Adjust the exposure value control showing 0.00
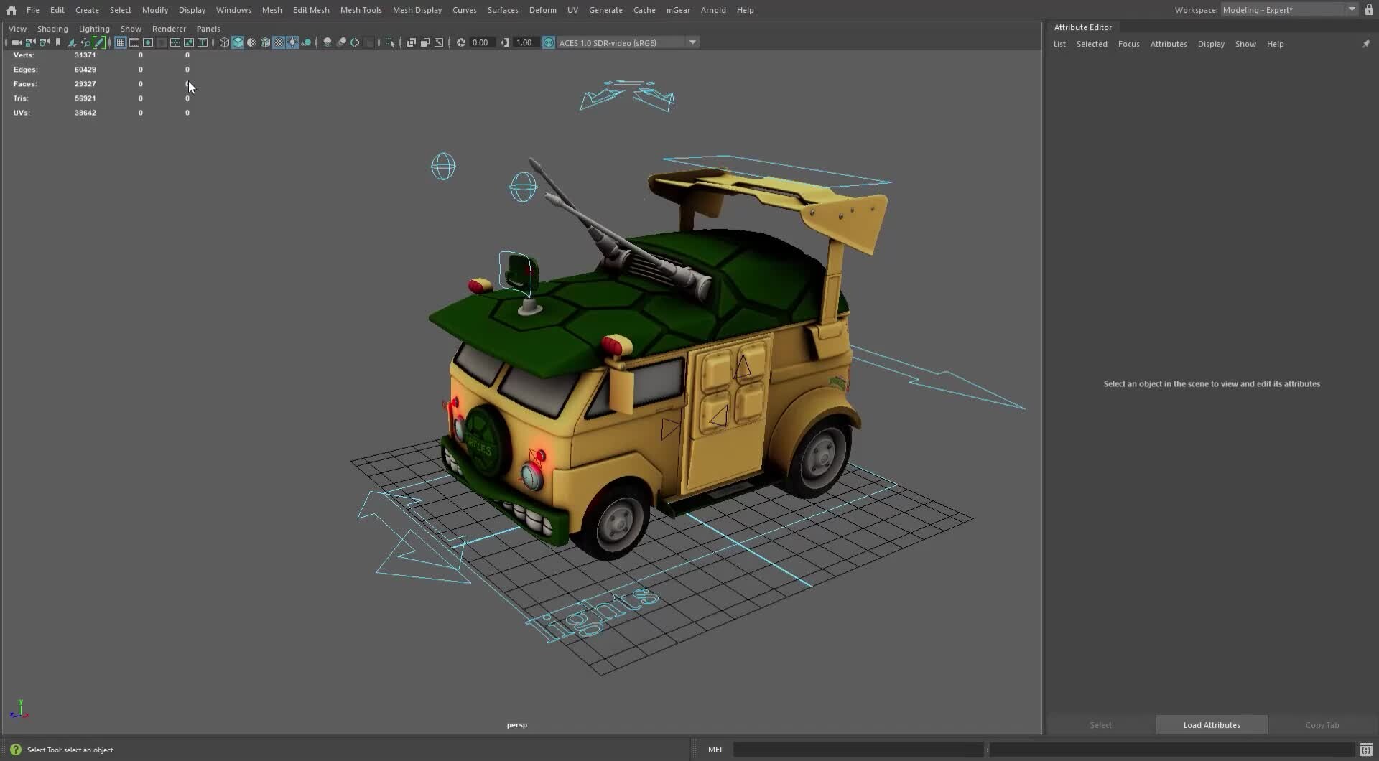This screenshot has height=761, width=1379. click(x=480, y=42)
